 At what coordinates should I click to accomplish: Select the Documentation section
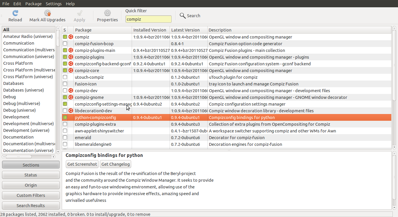click(x=29, y=137)
